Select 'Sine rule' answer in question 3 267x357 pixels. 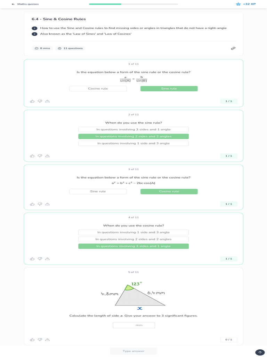[98, 191]
